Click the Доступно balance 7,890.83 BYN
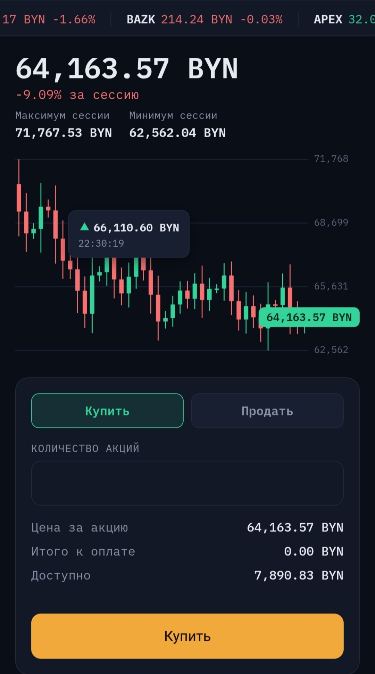 [299, 575]
